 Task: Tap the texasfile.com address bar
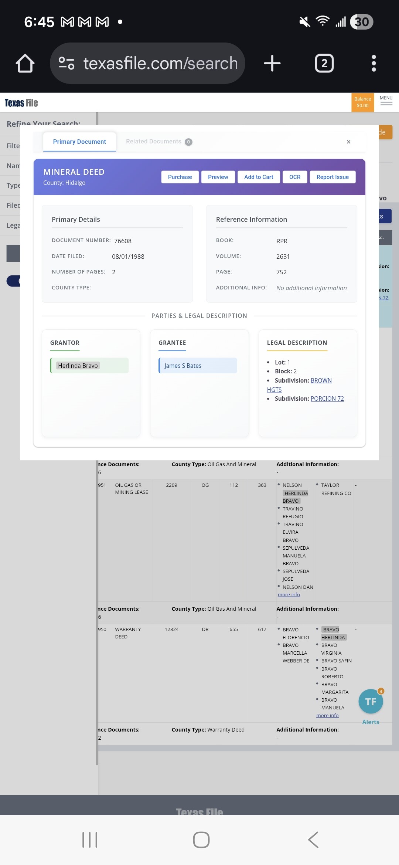pyautogui.click(x=160, y=63)
